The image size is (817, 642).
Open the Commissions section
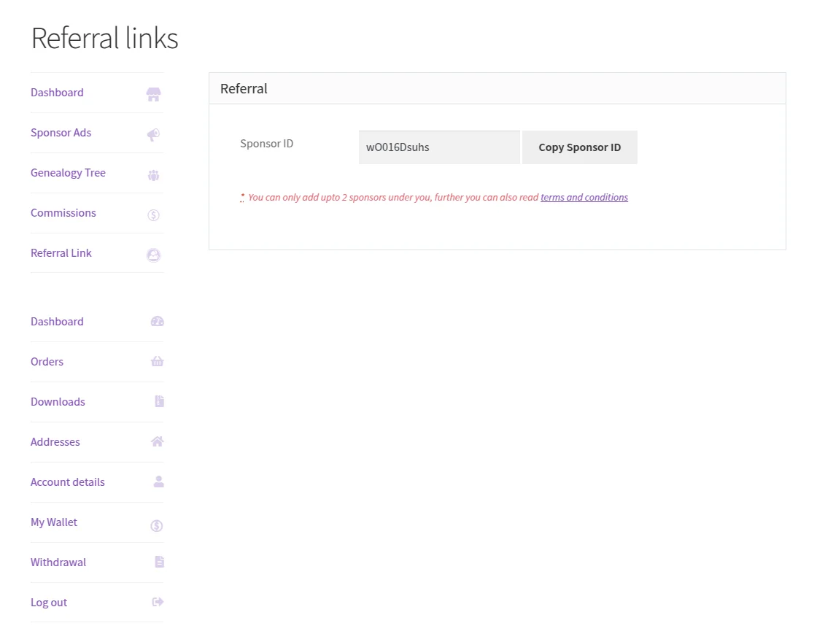63,213
